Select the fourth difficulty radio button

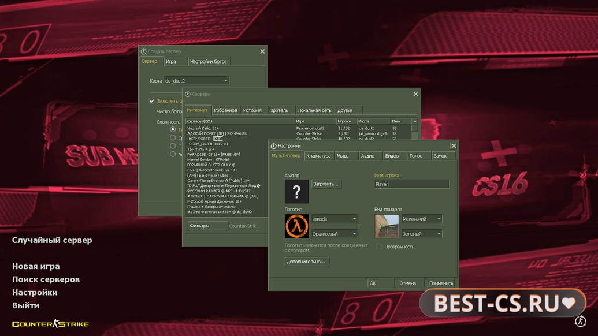pos(173,154)
